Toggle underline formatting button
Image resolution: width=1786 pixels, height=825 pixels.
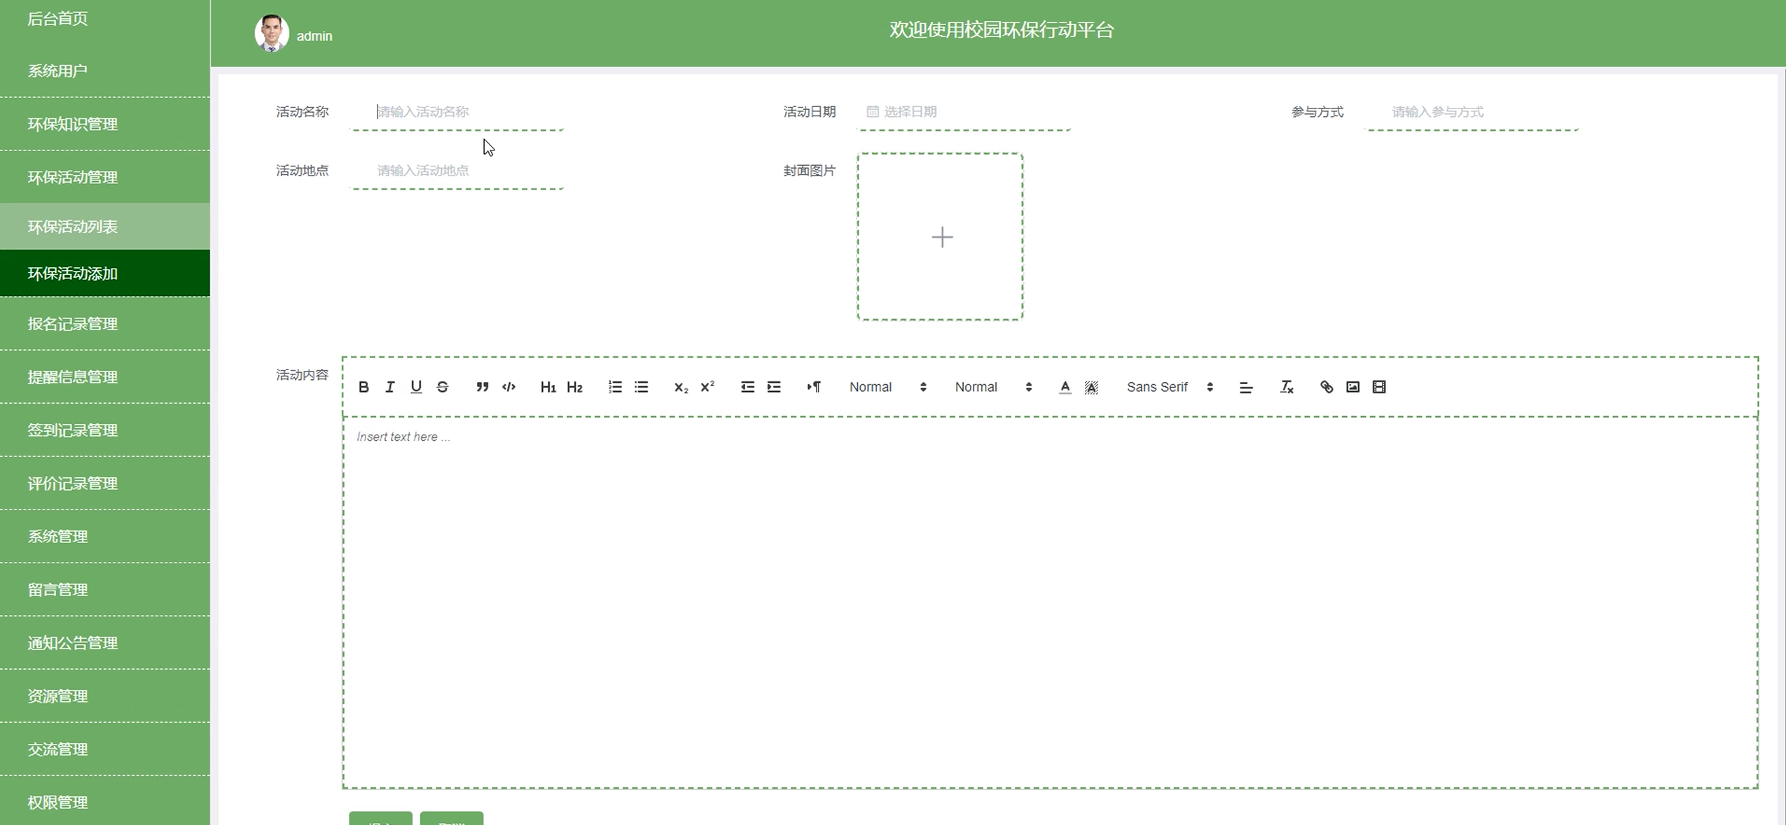pyautogui.click(x=416, y=387)
